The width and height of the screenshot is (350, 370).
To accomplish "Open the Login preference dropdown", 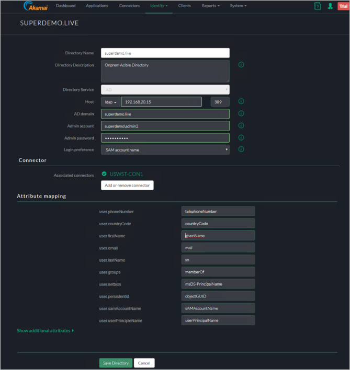I will (x=165, y=150).
